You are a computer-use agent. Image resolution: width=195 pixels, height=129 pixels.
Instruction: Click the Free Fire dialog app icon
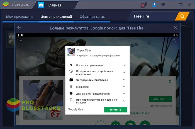point(71,52)
